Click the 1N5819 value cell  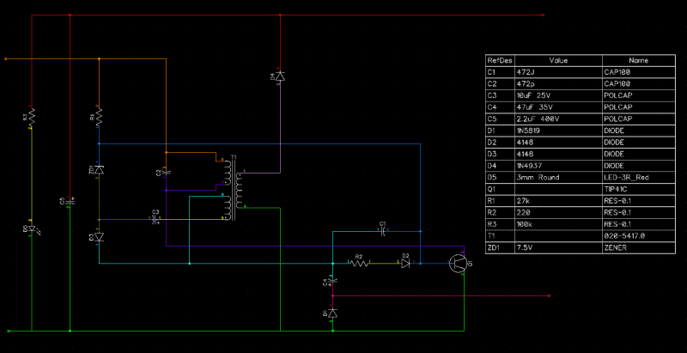(x=559, y=131)
